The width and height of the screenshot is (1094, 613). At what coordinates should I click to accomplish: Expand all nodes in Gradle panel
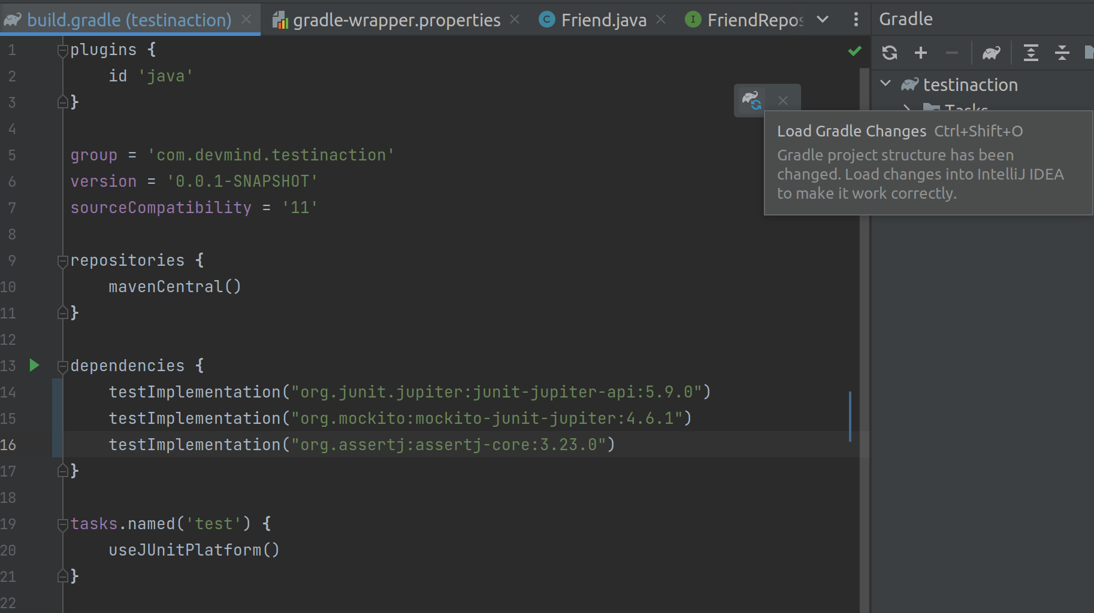tap(1030, 53)
